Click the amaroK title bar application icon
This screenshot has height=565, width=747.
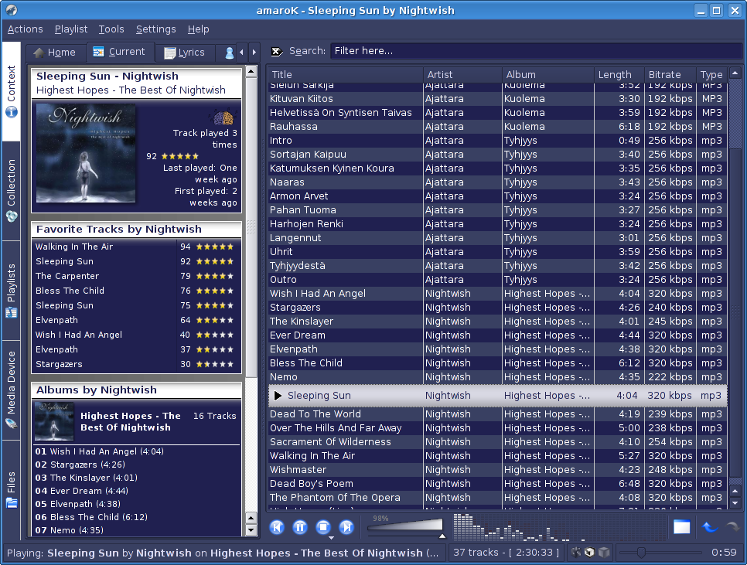point(12,10)
